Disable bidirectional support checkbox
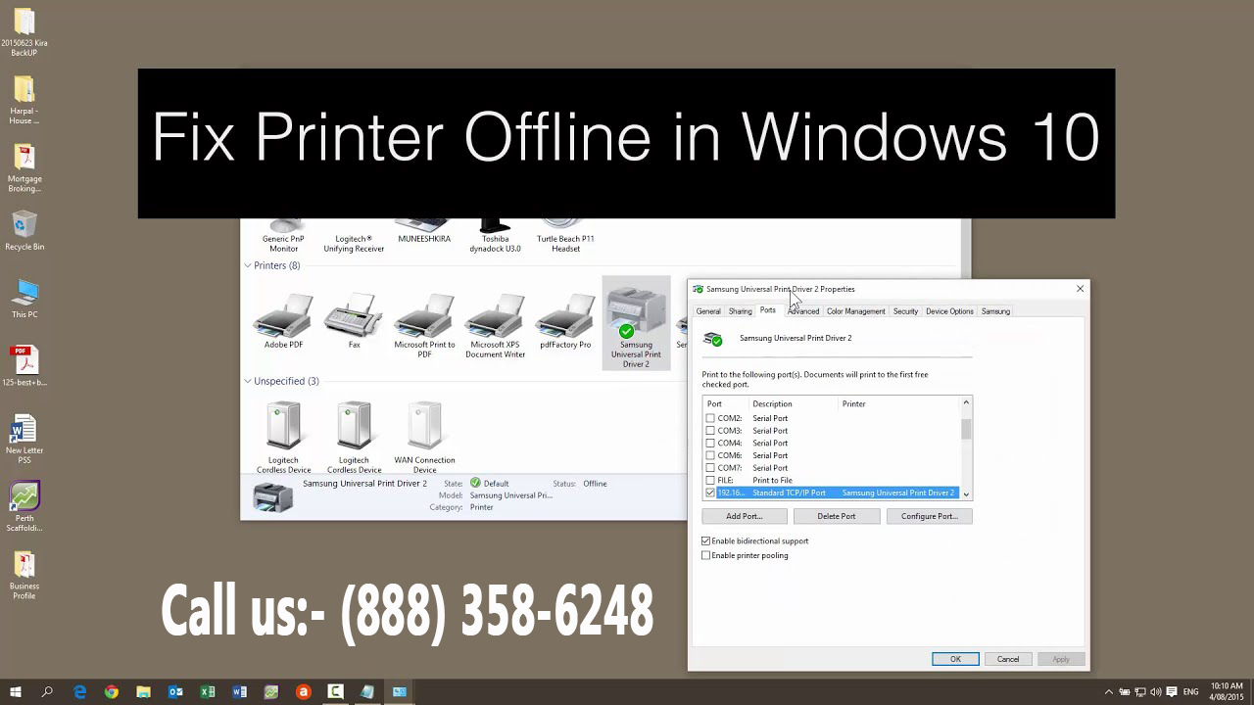The height and width of the screenshot is (705, 1254). pyautogui.click(x=705, y=540)
